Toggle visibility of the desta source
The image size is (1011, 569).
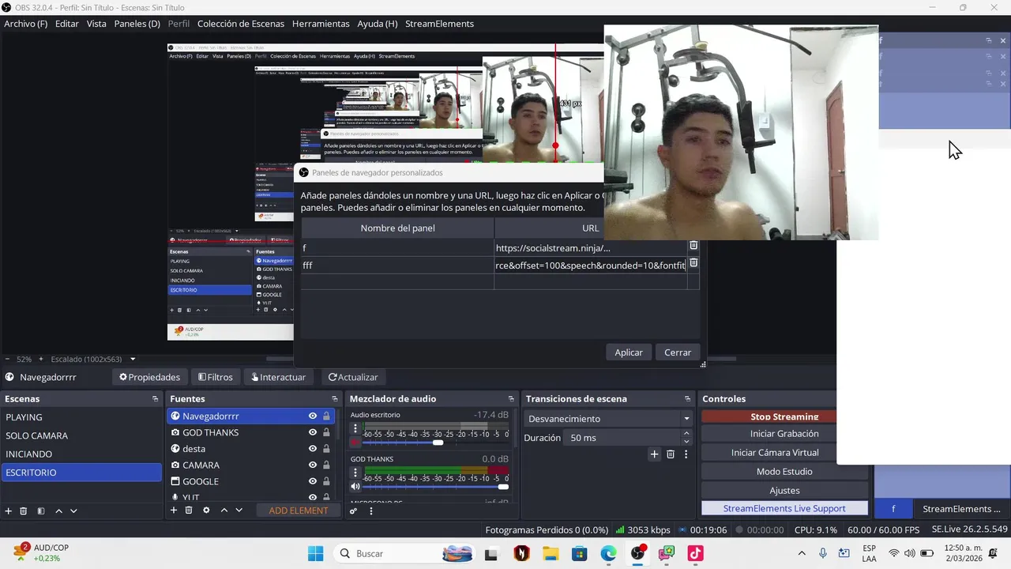(313, 449)
